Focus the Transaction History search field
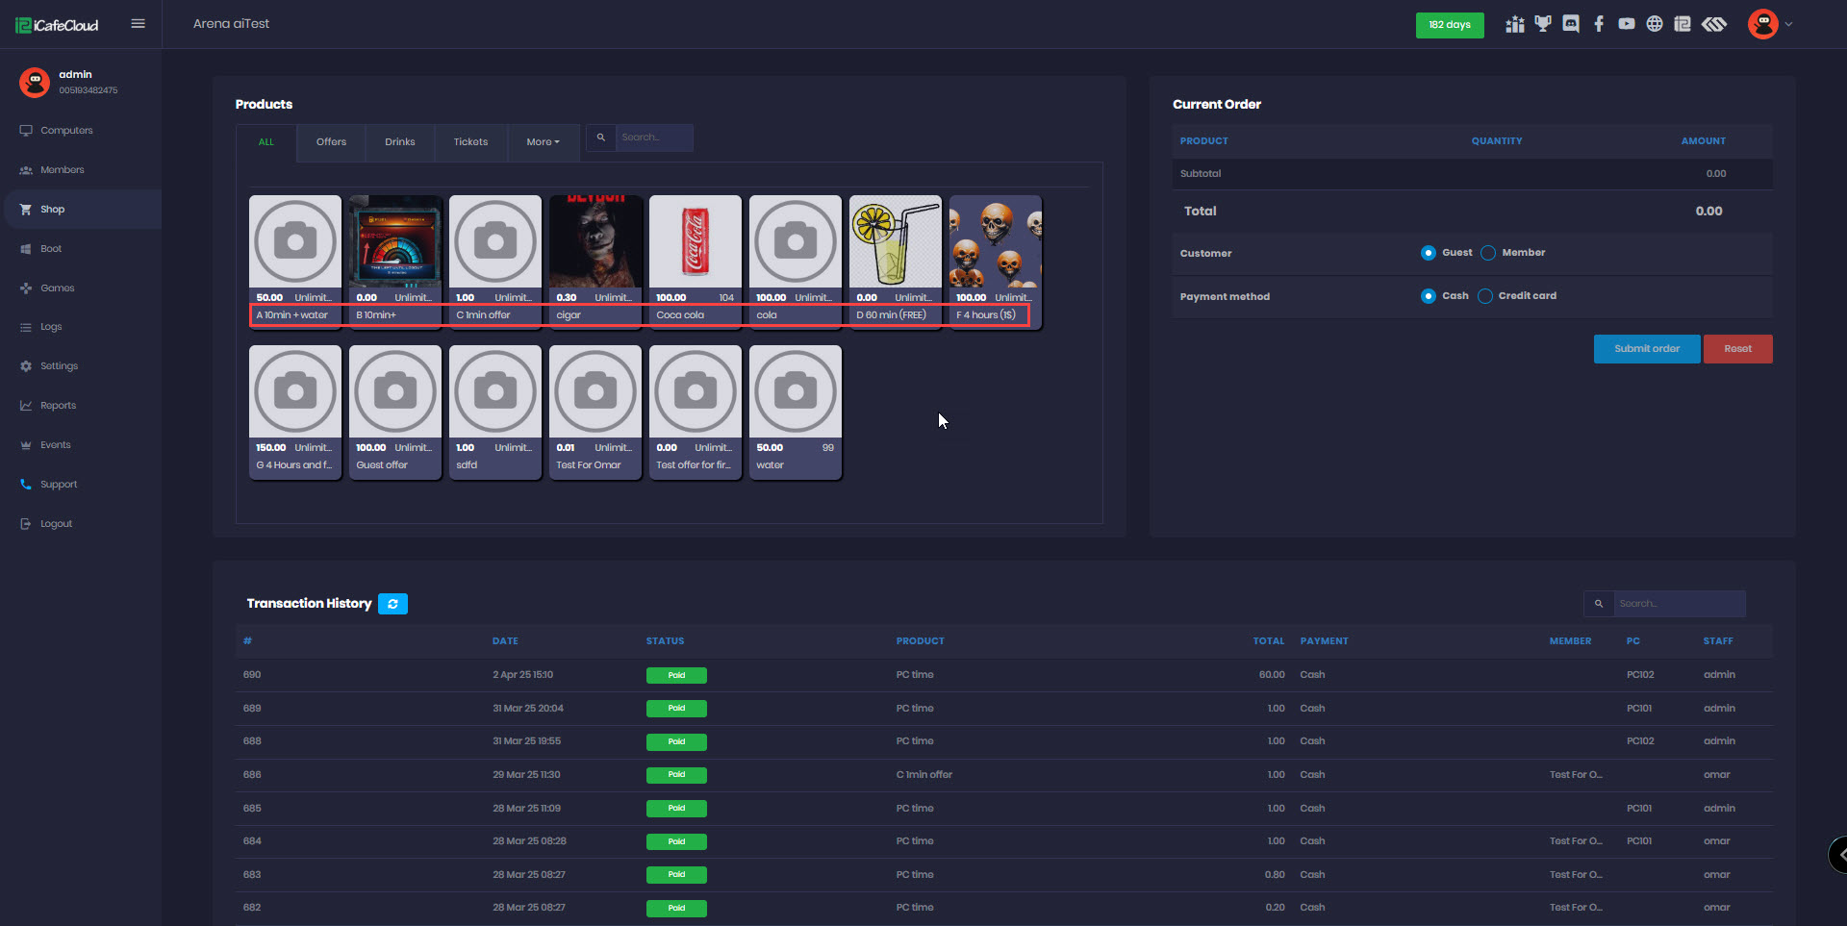Viewport: 1847px width, 926px height. tap(1678, 604)
